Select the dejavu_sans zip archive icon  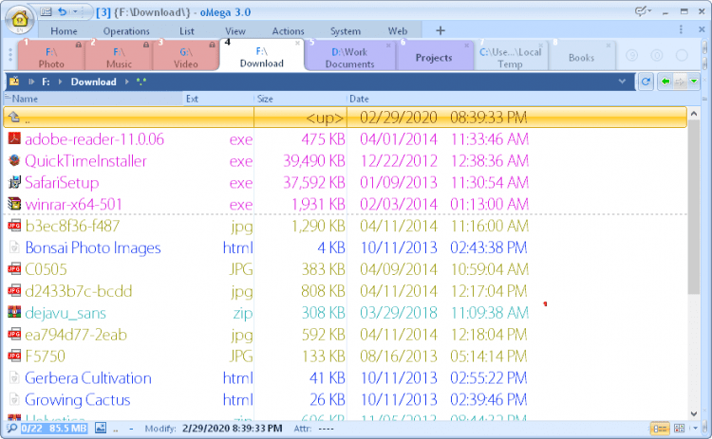pos(14,312)
